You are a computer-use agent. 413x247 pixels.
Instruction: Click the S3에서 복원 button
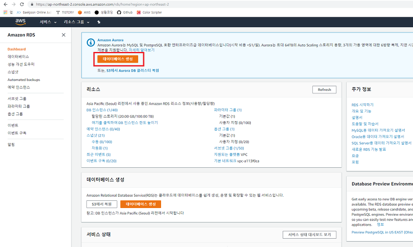click(x=101, y=204)
